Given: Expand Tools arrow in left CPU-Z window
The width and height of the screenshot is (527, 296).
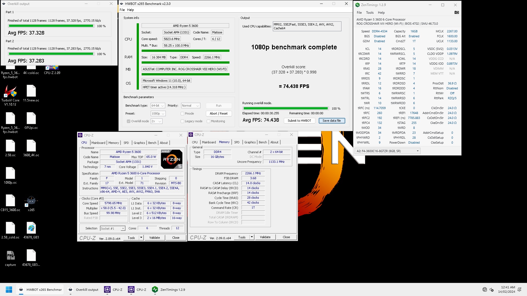Looking at the screenshot, I should [141, 237].
